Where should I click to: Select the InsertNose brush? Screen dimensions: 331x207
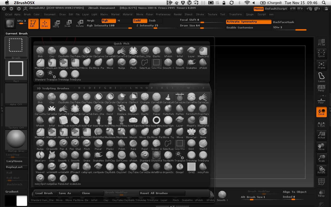coord(145,122)
